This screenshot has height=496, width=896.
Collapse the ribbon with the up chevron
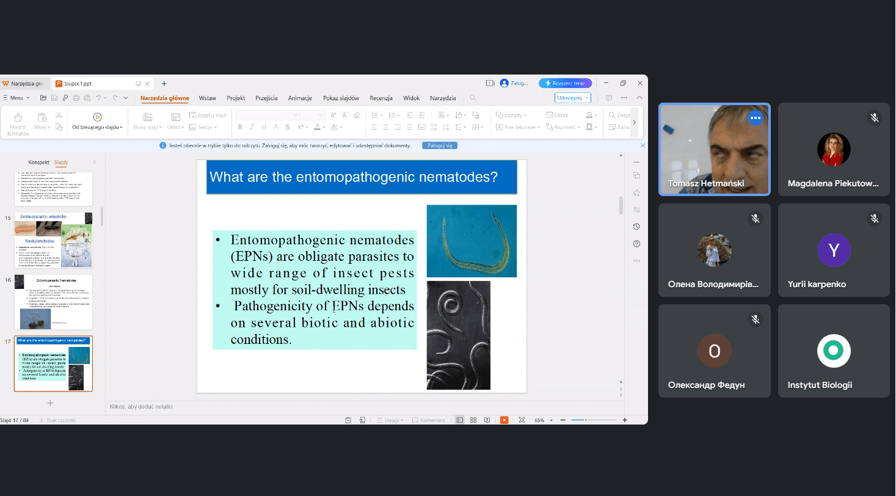(639, 98)
